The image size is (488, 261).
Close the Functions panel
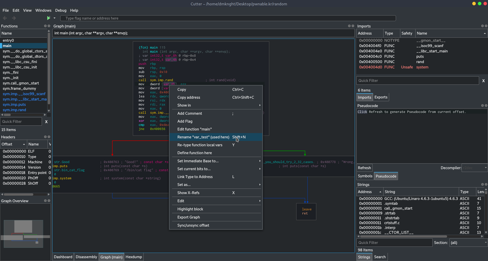[49, 26]
